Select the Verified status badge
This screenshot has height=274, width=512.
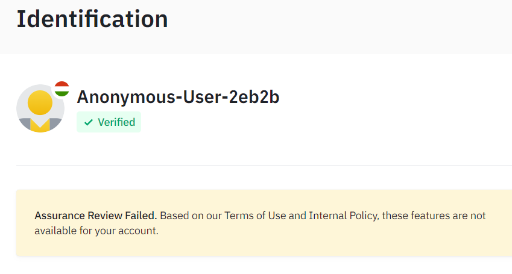tap(109, 122)
